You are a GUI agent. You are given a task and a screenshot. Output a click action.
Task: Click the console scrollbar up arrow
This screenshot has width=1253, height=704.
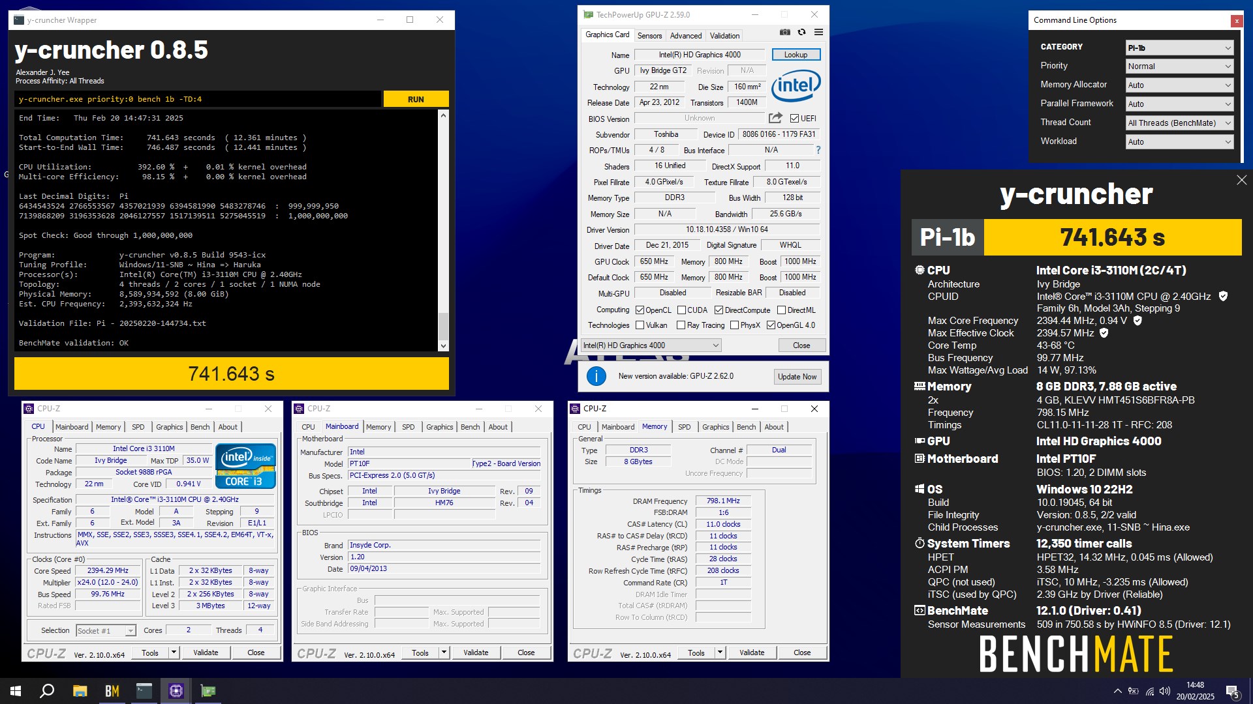[x=443, y=115]
